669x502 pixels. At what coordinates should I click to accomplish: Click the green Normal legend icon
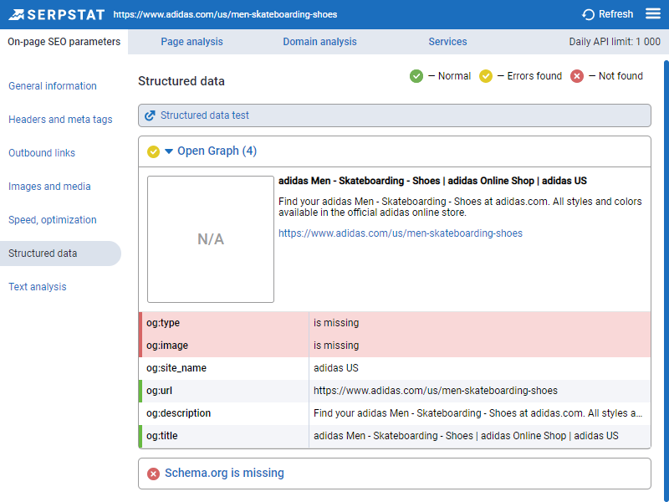coord(416,76)
